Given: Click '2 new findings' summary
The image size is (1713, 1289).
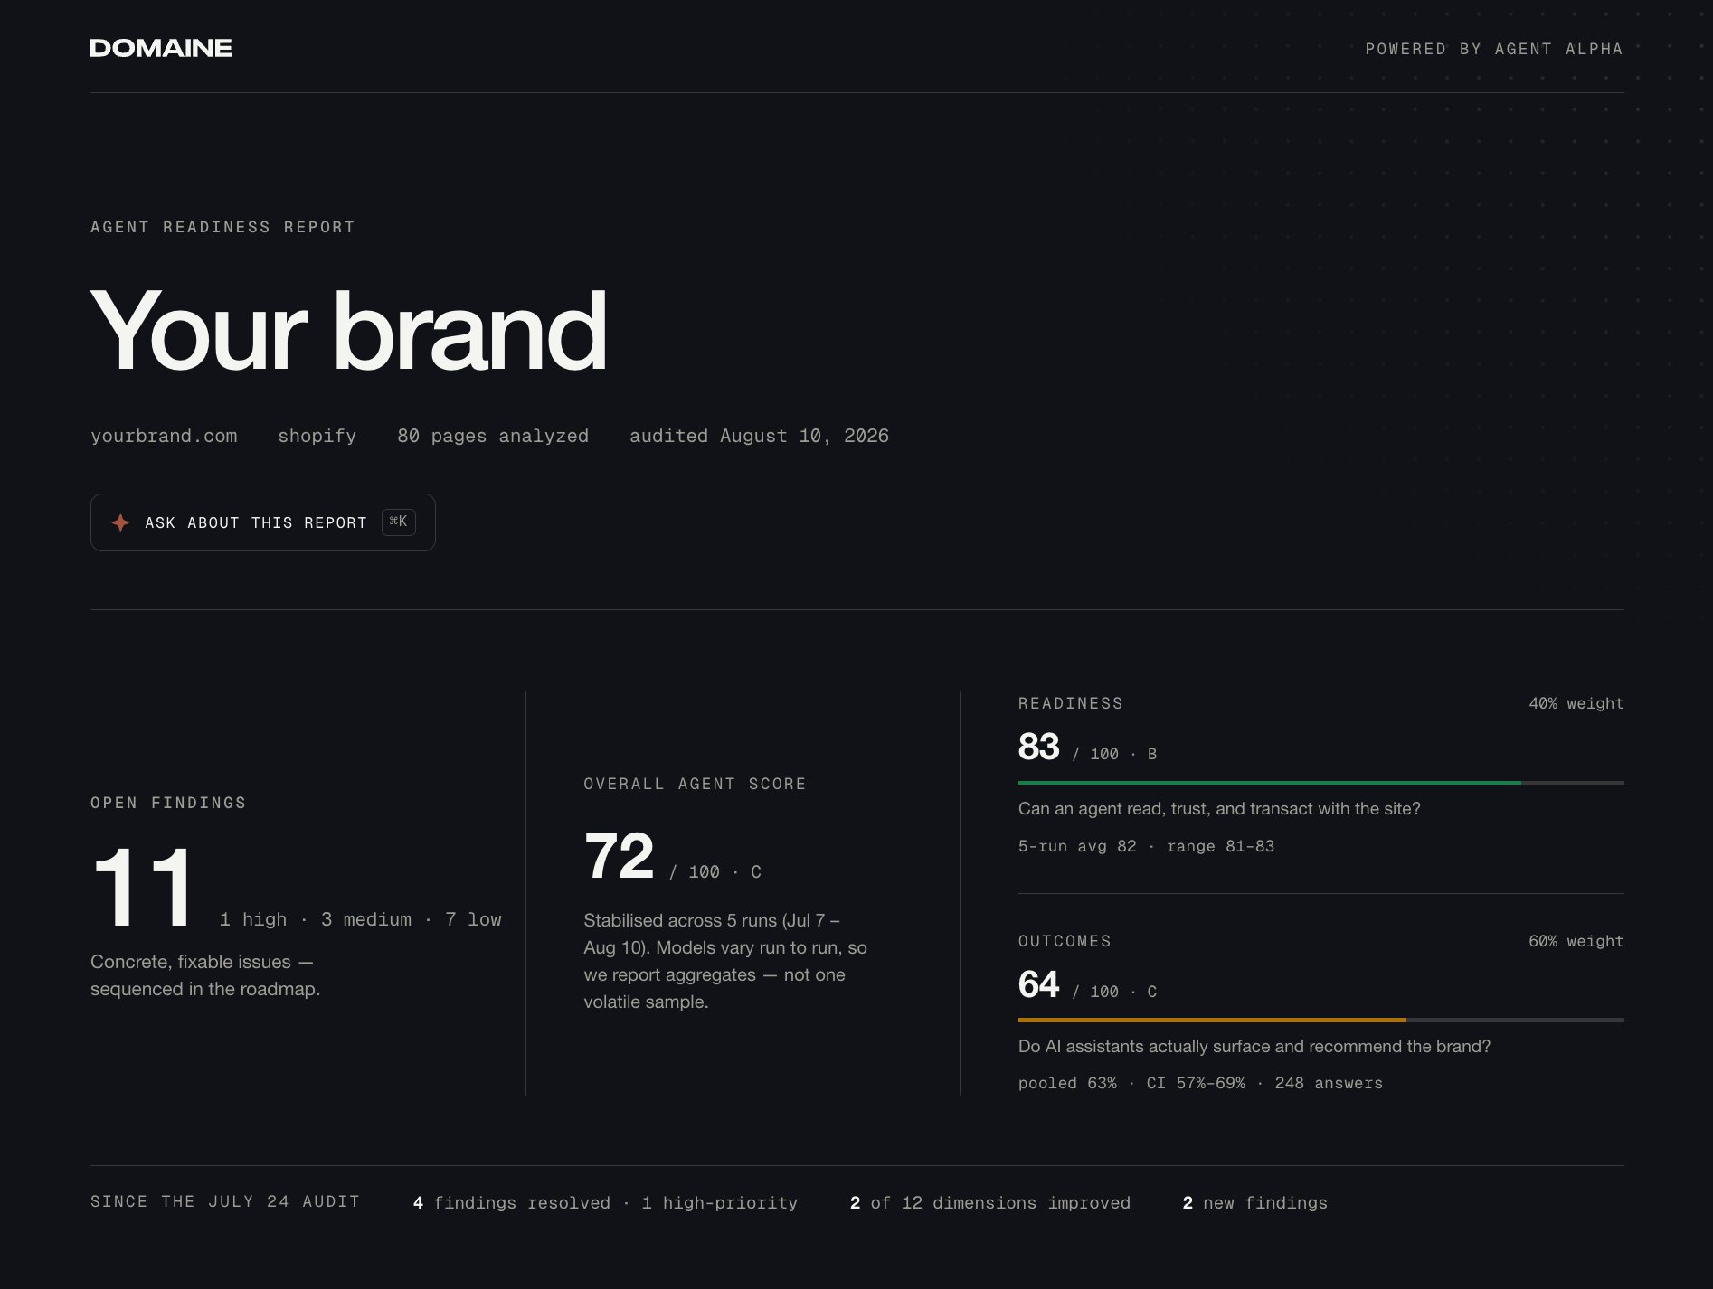Looking at the screenshot, I should tap(1255, 1203).
